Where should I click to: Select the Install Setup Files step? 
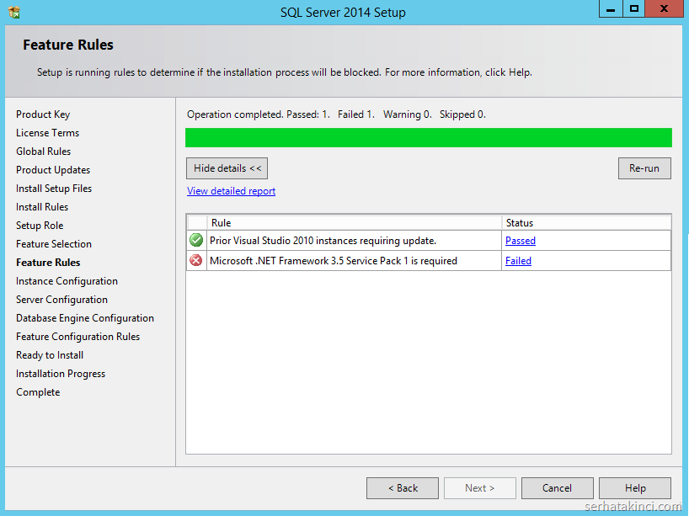click(54, 189)
